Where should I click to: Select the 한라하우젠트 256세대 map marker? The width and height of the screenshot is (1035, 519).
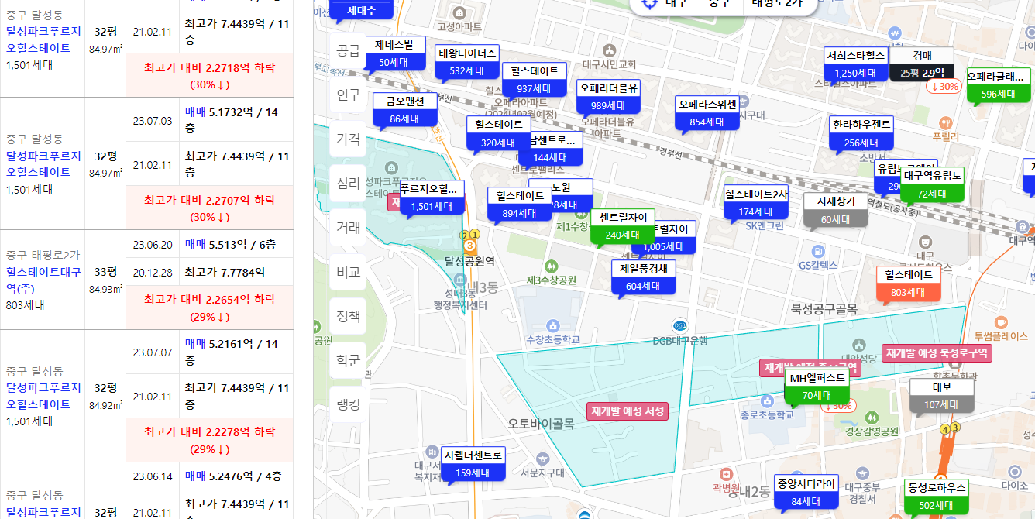pos(861,133)
